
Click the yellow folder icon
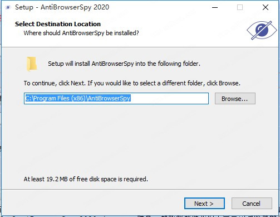pyautogui.click(x=32, y=64)
